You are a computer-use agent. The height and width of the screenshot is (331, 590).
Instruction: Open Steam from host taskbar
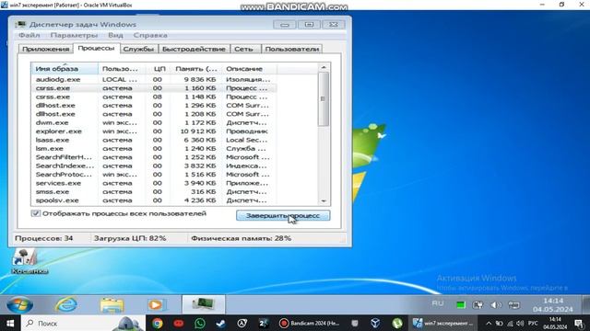[221, 323]
